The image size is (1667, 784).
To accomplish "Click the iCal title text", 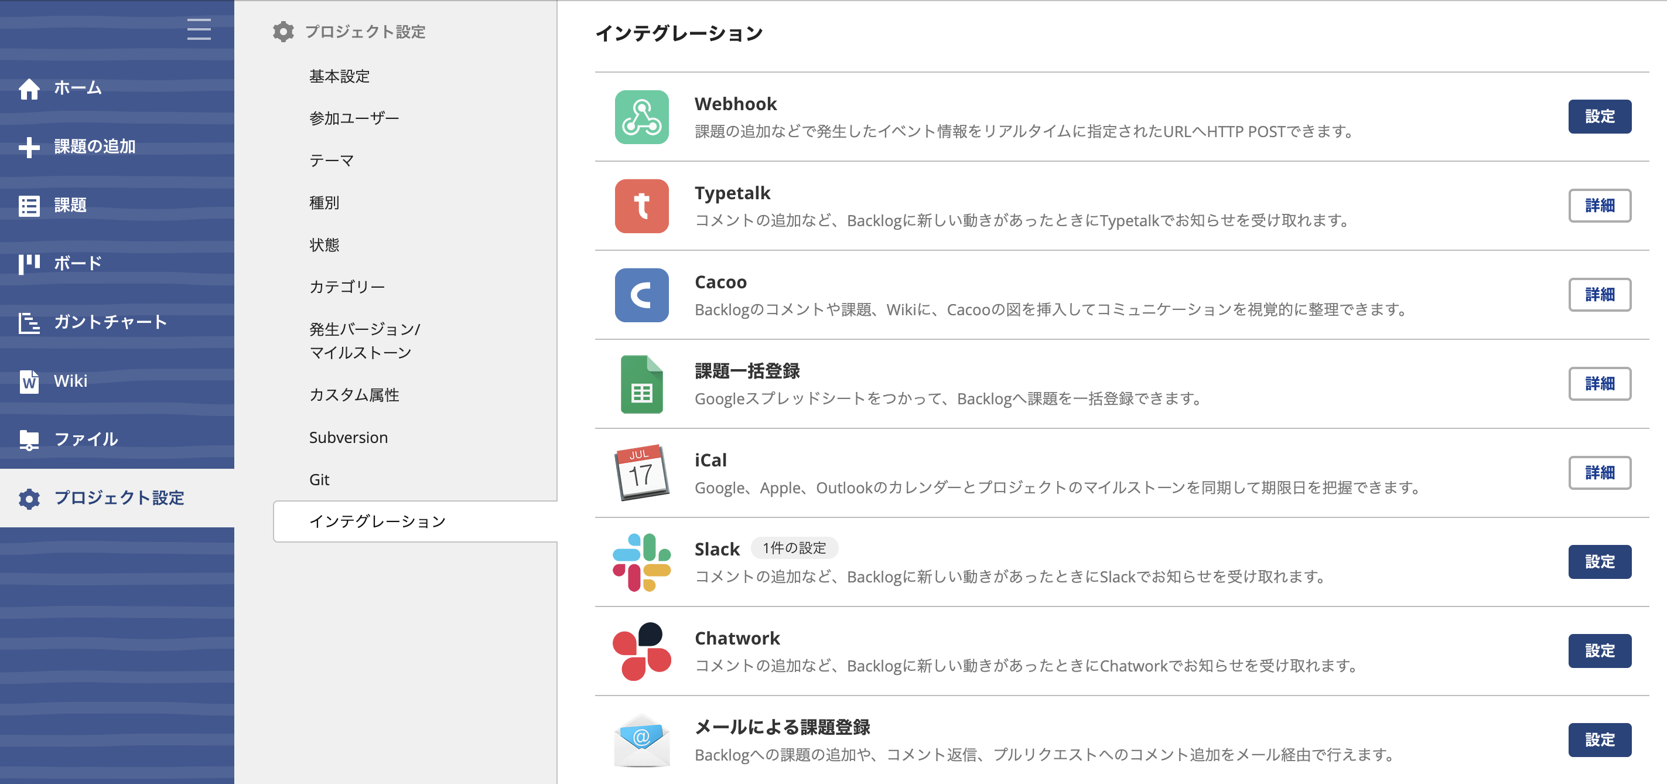I will coord(710,461).
